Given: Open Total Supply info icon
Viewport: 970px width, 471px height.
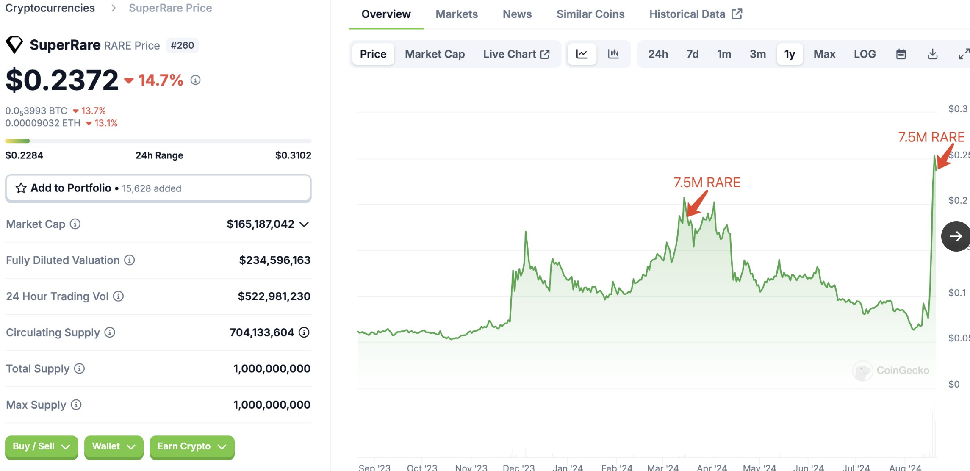Looking at the screenshot, I should coord(79,368).
